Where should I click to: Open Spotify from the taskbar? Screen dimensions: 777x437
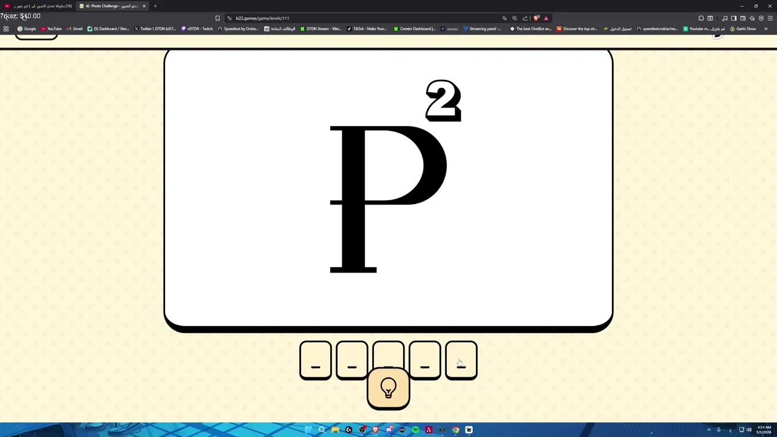tap(415, 430)
